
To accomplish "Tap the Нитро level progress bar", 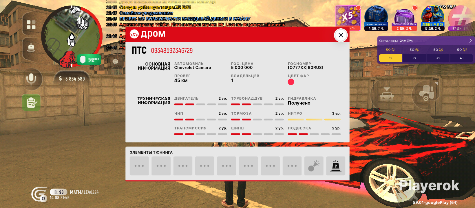I will 314,119.
